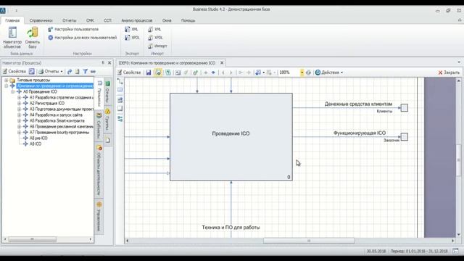
Task: Open the Справочники ribbon tab
Action: (41, 20)
